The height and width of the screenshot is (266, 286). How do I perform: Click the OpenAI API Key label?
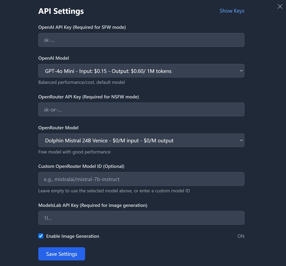point(82,27)
